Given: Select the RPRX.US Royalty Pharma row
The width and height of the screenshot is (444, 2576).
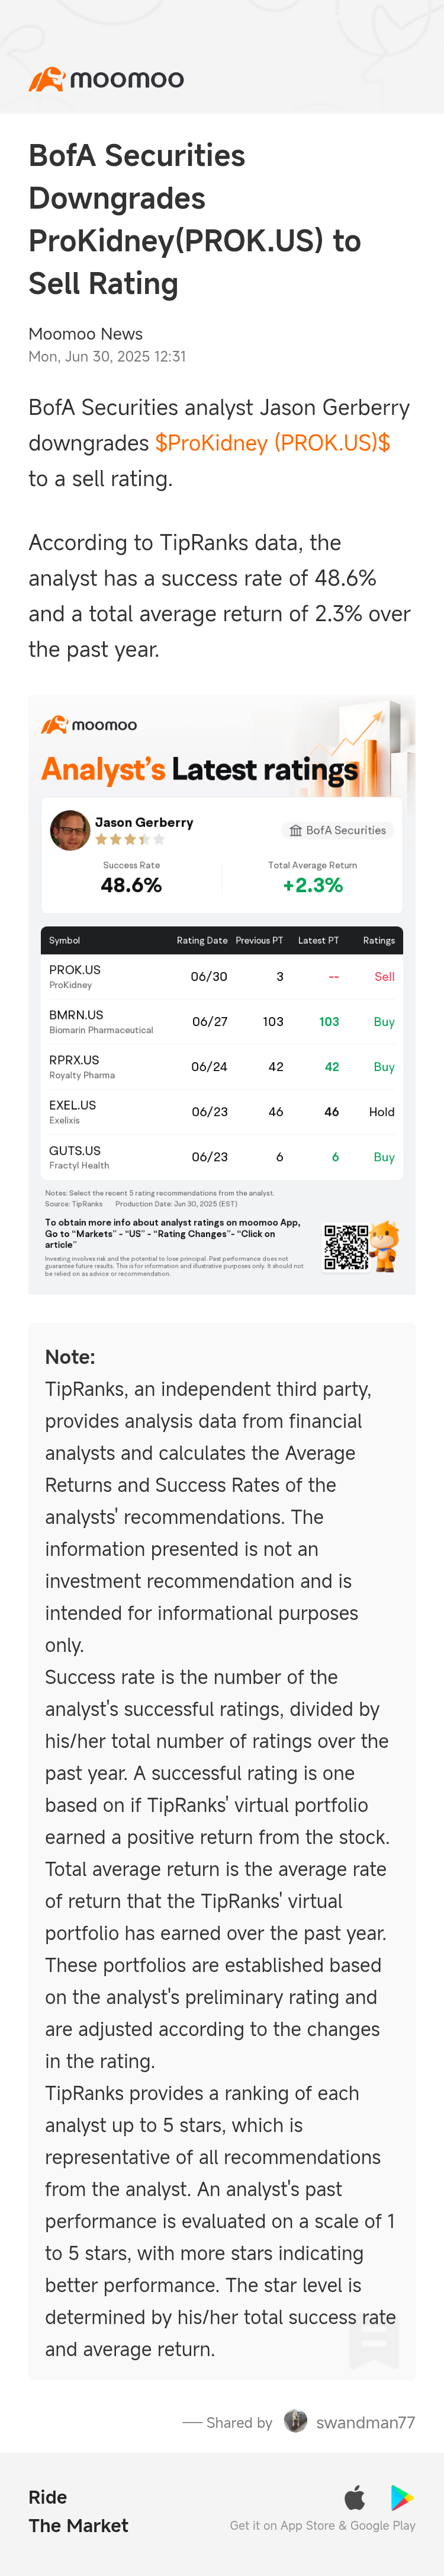Looking at the screenshot, I should point(221,1067).
